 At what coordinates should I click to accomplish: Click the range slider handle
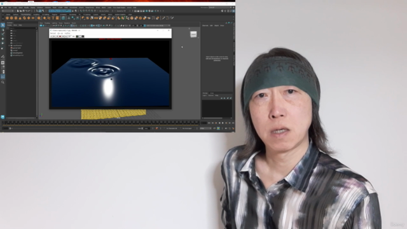tap(11, 128)
